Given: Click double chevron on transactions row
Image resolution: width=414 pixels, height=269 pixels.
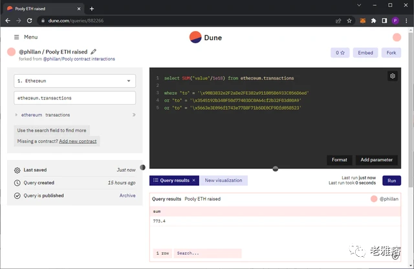Looking at the screenshot, I should click(x=134, y=115).
